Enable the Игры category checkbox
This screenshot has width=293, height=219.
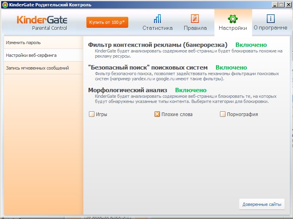pos(92,114)
